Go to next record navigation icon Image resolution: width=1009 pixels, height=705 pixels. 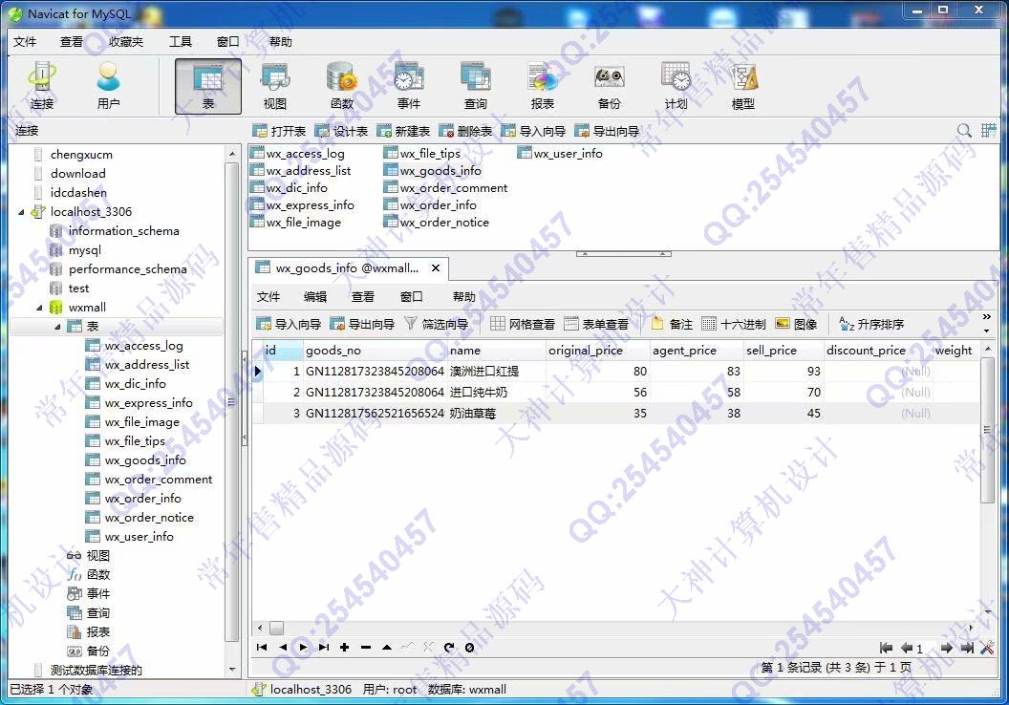[x=303, y=647]
